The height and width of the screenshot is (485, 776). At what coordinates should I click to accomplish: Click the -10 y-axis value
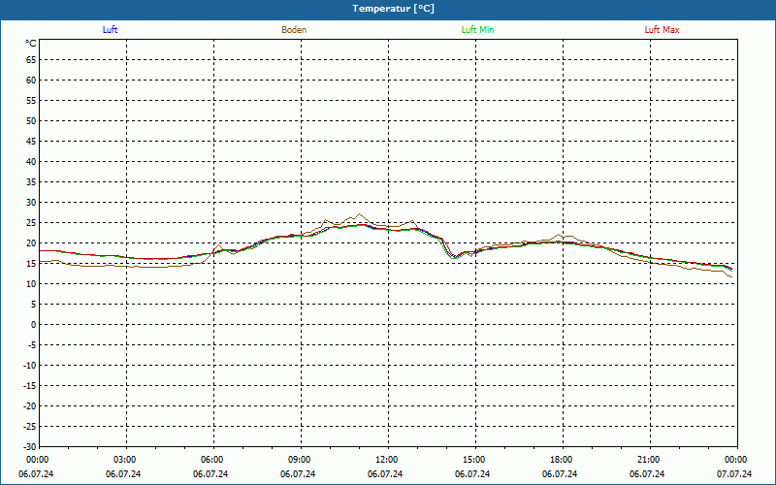(x=30, y=366)
